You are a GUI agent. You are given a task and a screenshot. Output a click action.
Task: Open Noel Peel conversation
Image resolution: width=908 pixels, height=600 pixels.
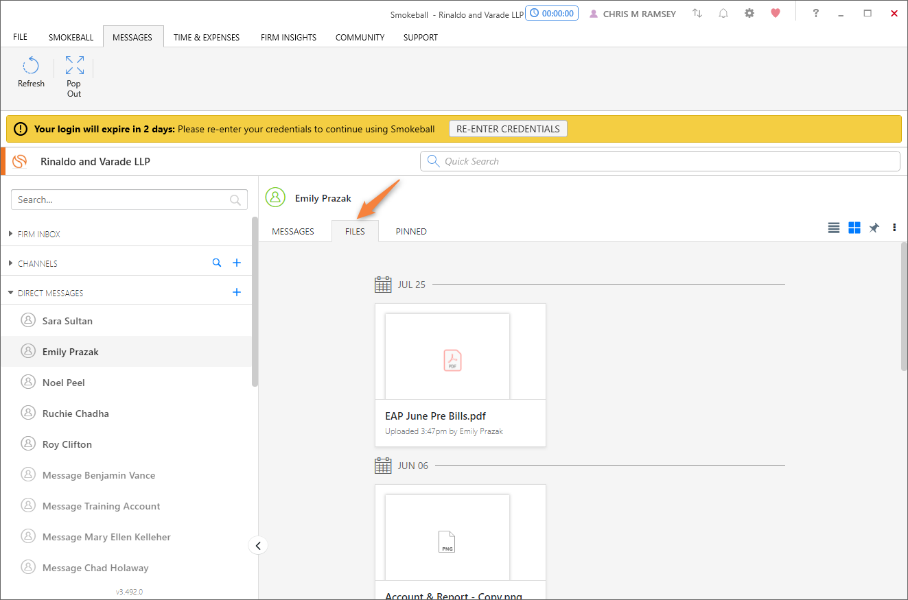pos(126,383)
